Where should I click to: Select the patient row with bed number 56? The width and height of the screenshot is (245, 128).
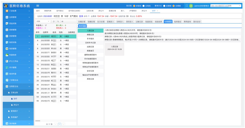tap(56, 101)
